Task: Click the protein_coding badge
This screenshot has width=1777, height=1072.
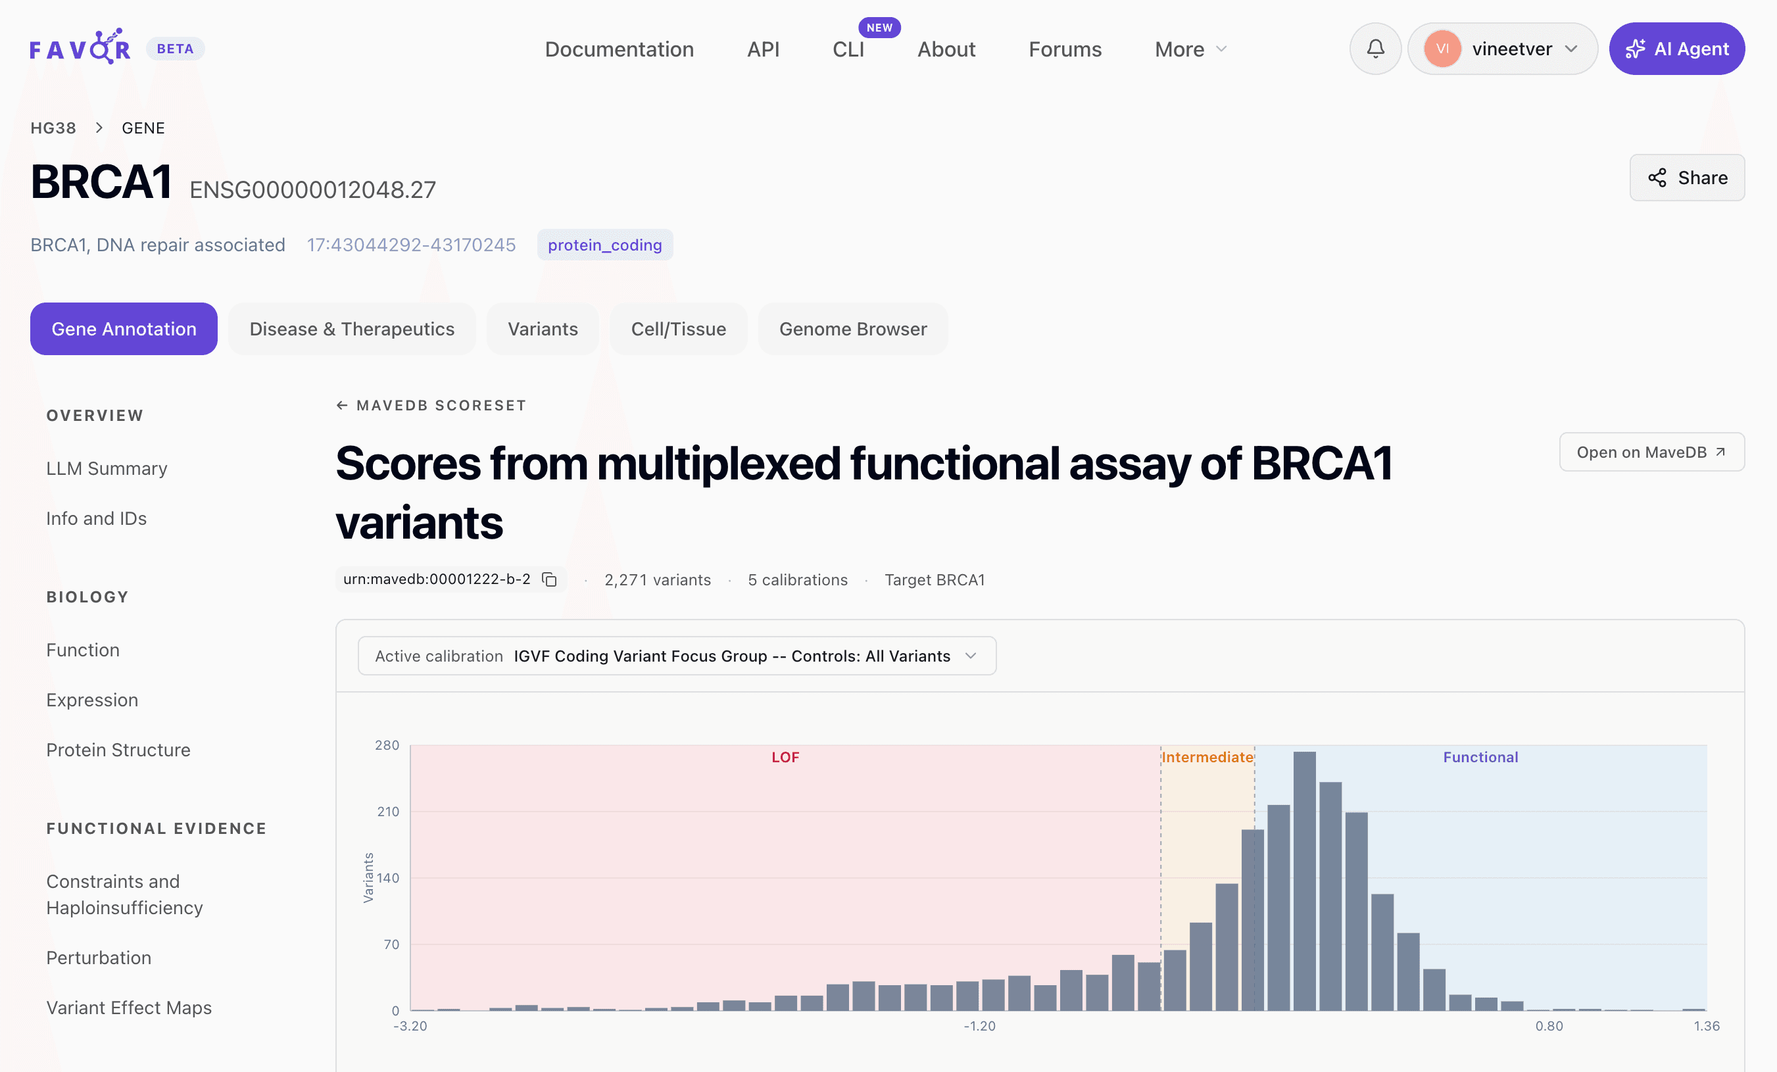Action: point(604,245)
